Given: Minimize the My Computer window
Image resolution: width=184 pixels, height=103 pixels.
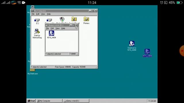Looking at the screenshot, I should point(90,11).
